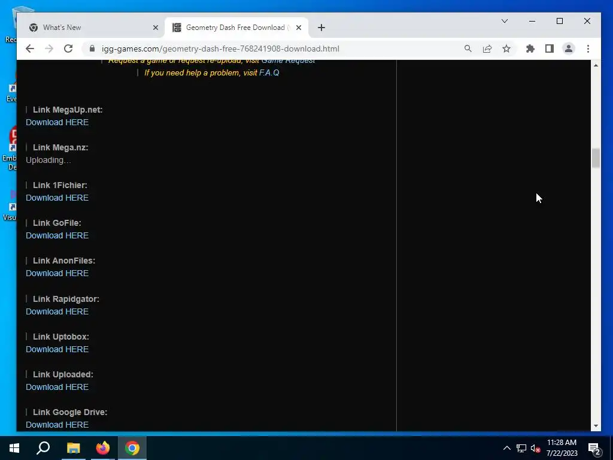This screenshot has width=613, height=460.
Task: Open the network status tray icon
Action: click(521, 448)
